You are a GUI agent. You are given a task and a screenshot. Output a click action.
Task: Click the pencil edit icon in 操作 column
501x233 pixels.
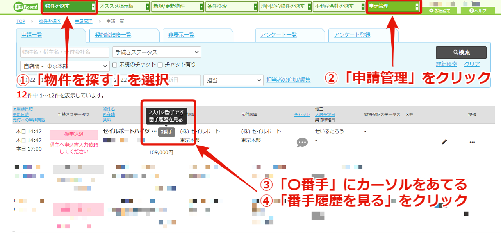coord(444,142)
